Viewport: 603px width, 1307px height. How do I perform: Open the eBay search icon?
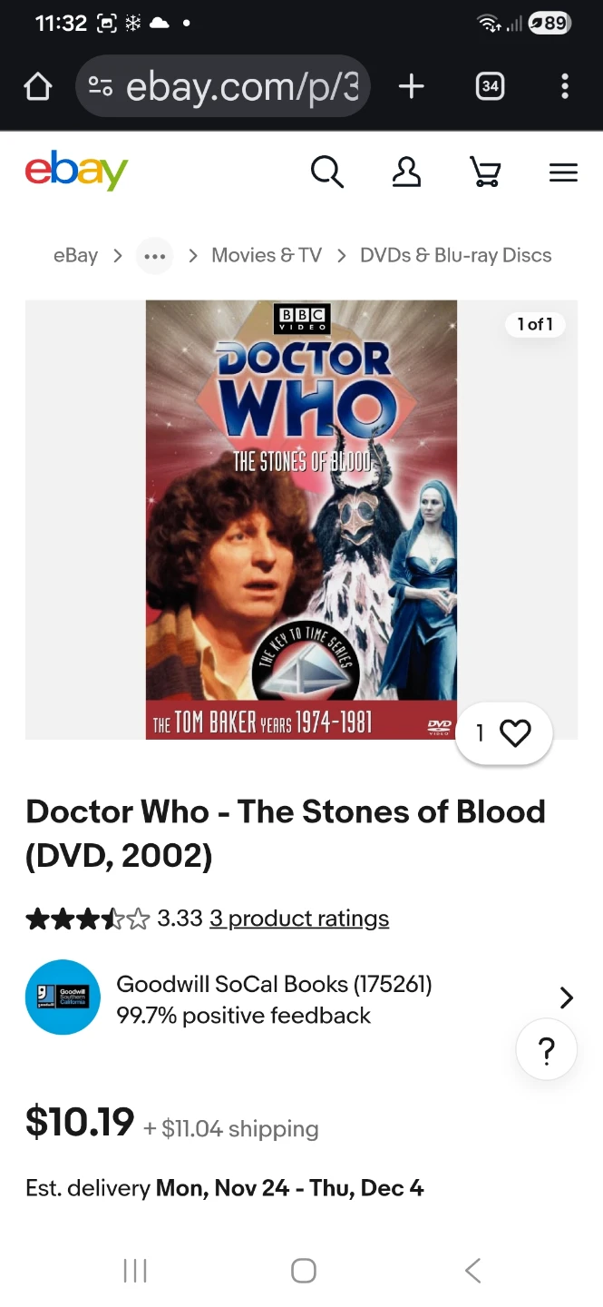click(x=327, y=172)
